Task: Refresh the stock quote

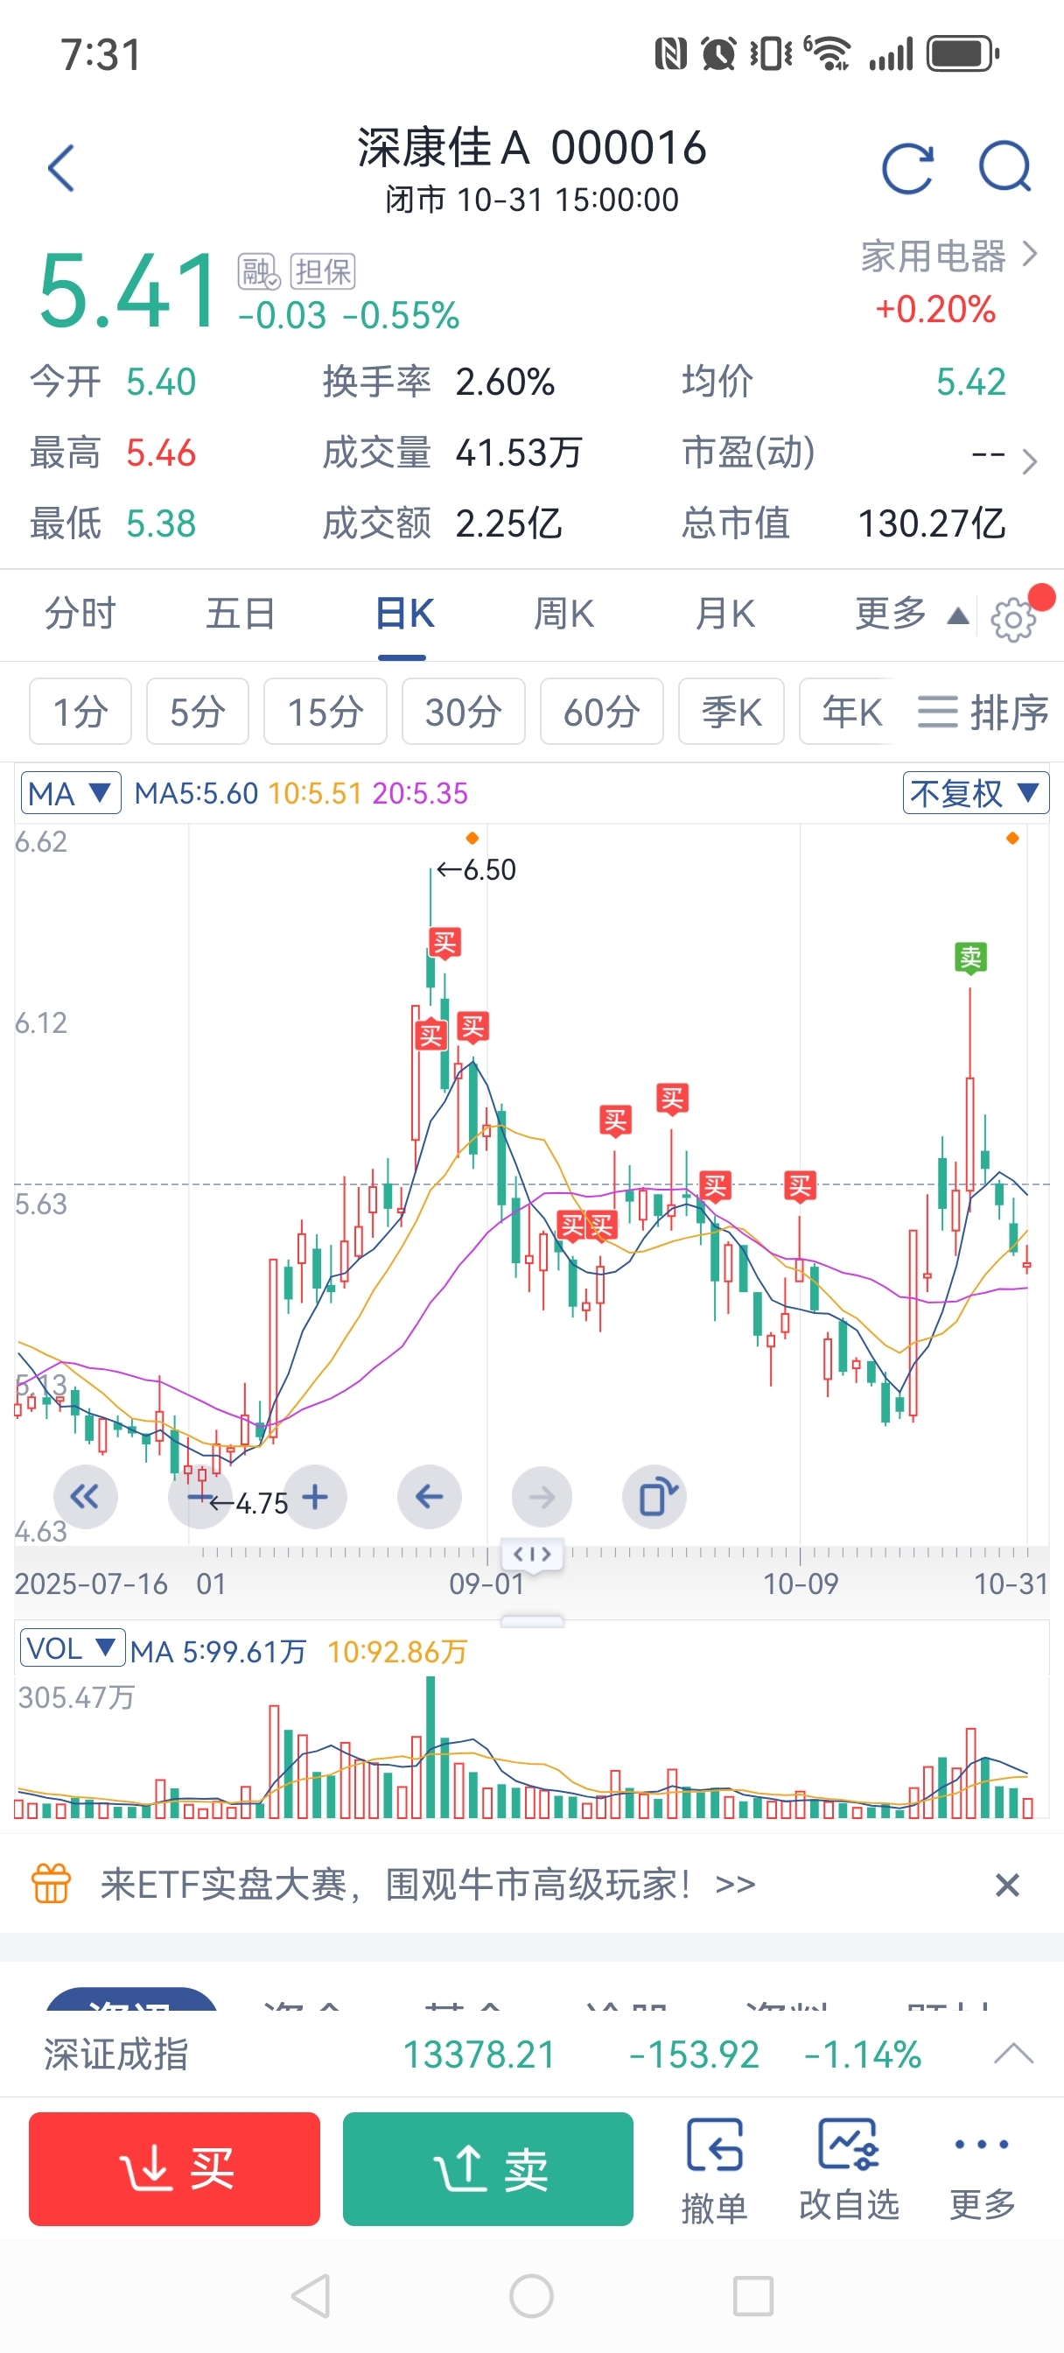Action: 906,168
